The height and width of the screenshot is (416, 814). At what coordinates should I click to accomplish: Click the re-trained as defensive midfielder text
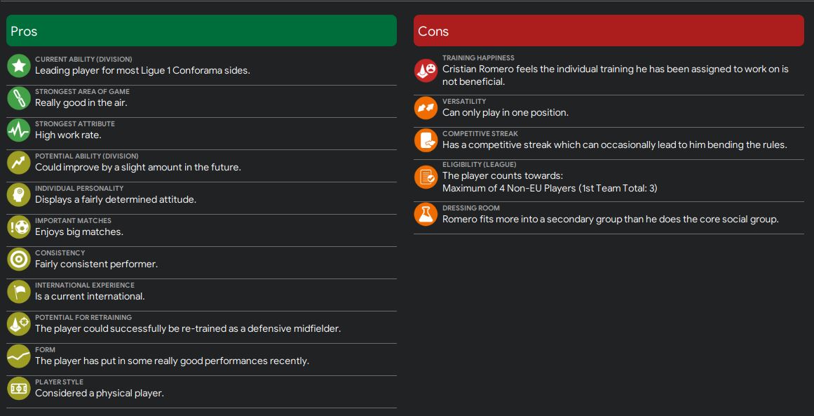pyautogui.click(x=188, y=329)
